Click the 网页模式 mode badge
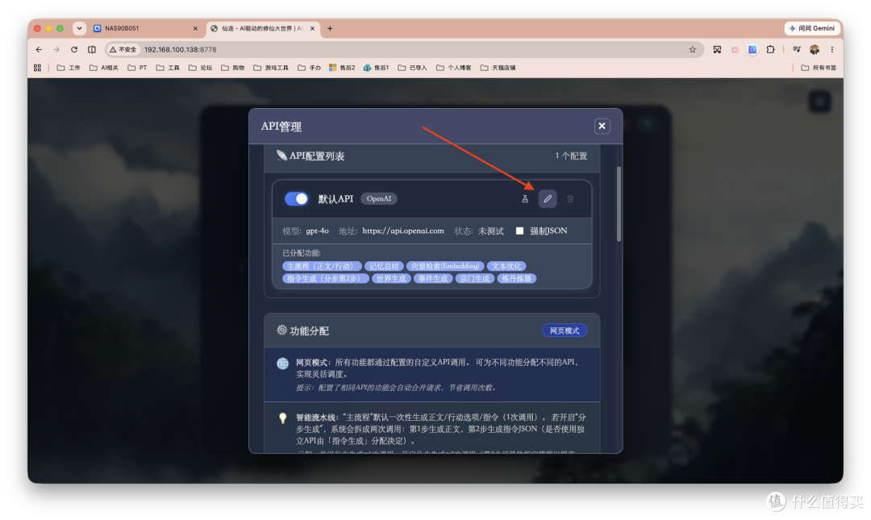871x520 pixels. tap(565, 331)
